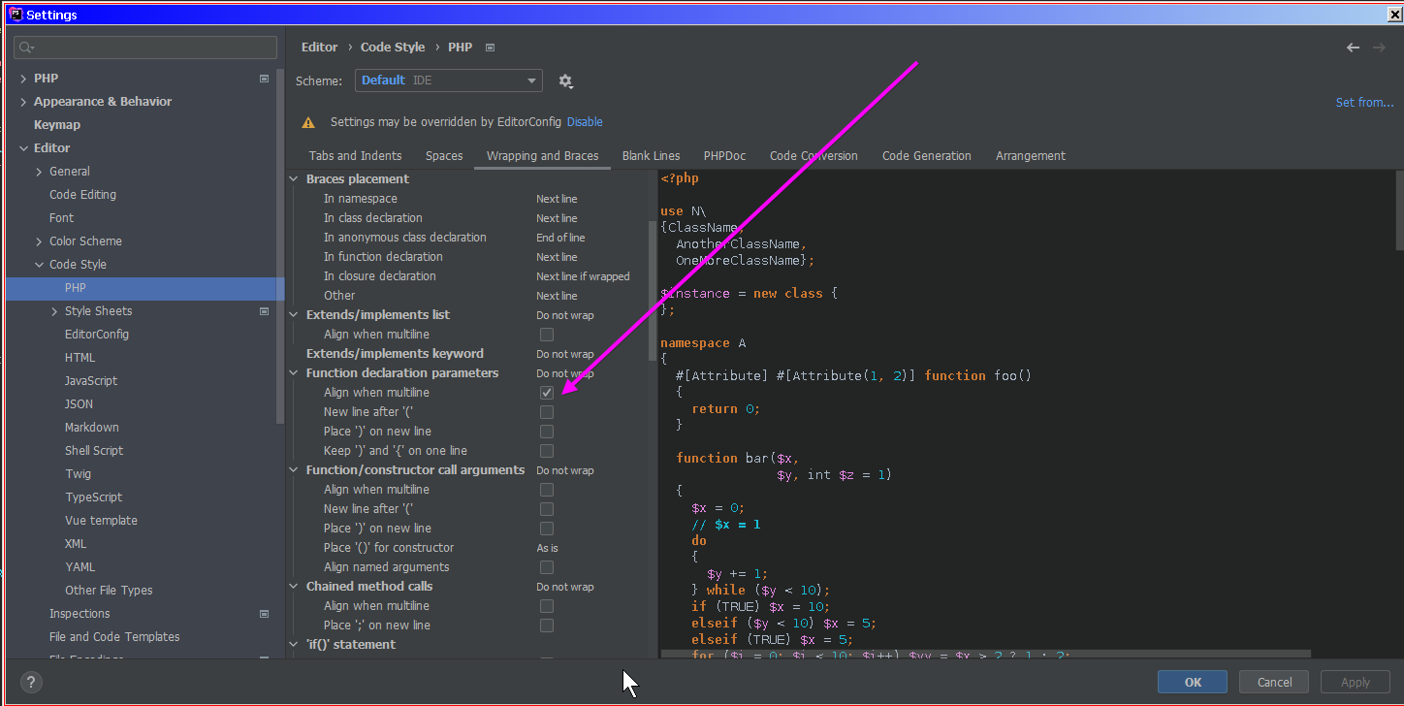This screenshot has height=706, width=1404.
Task: Open File and Code Templates settings
Action: tap(114, 637)
